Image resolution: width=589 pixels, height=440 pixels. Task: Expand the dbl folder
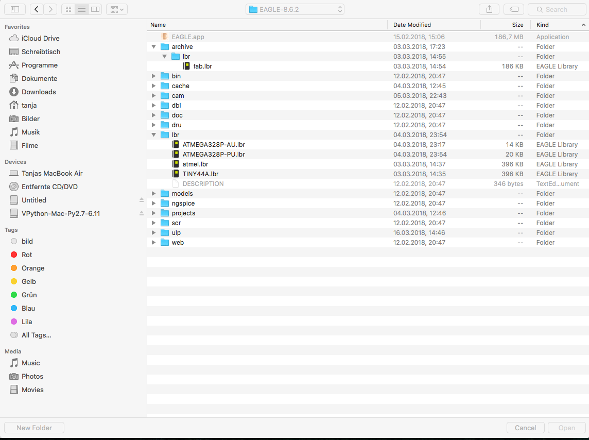click(153, 105)
